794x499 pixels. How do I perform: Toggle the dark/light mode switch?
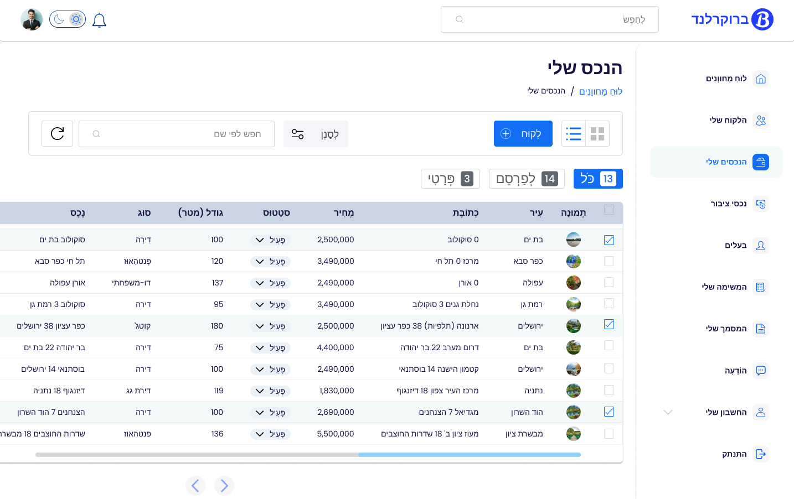point(68,19)
